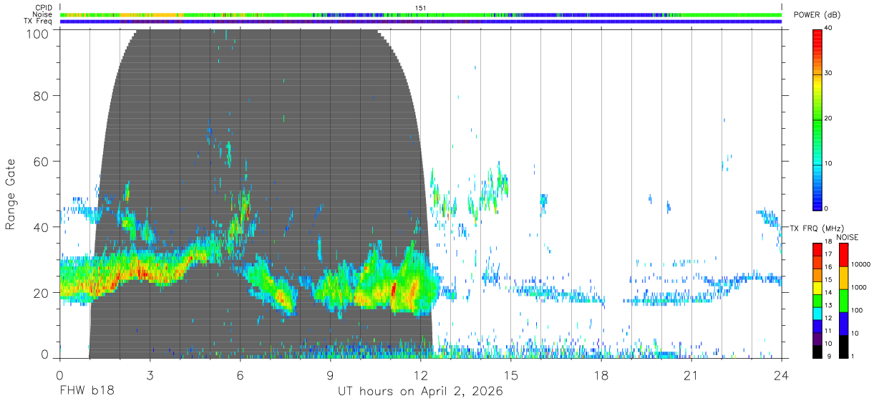Click the 15 label on TX FRQ legend

click(x=829, y=280)
